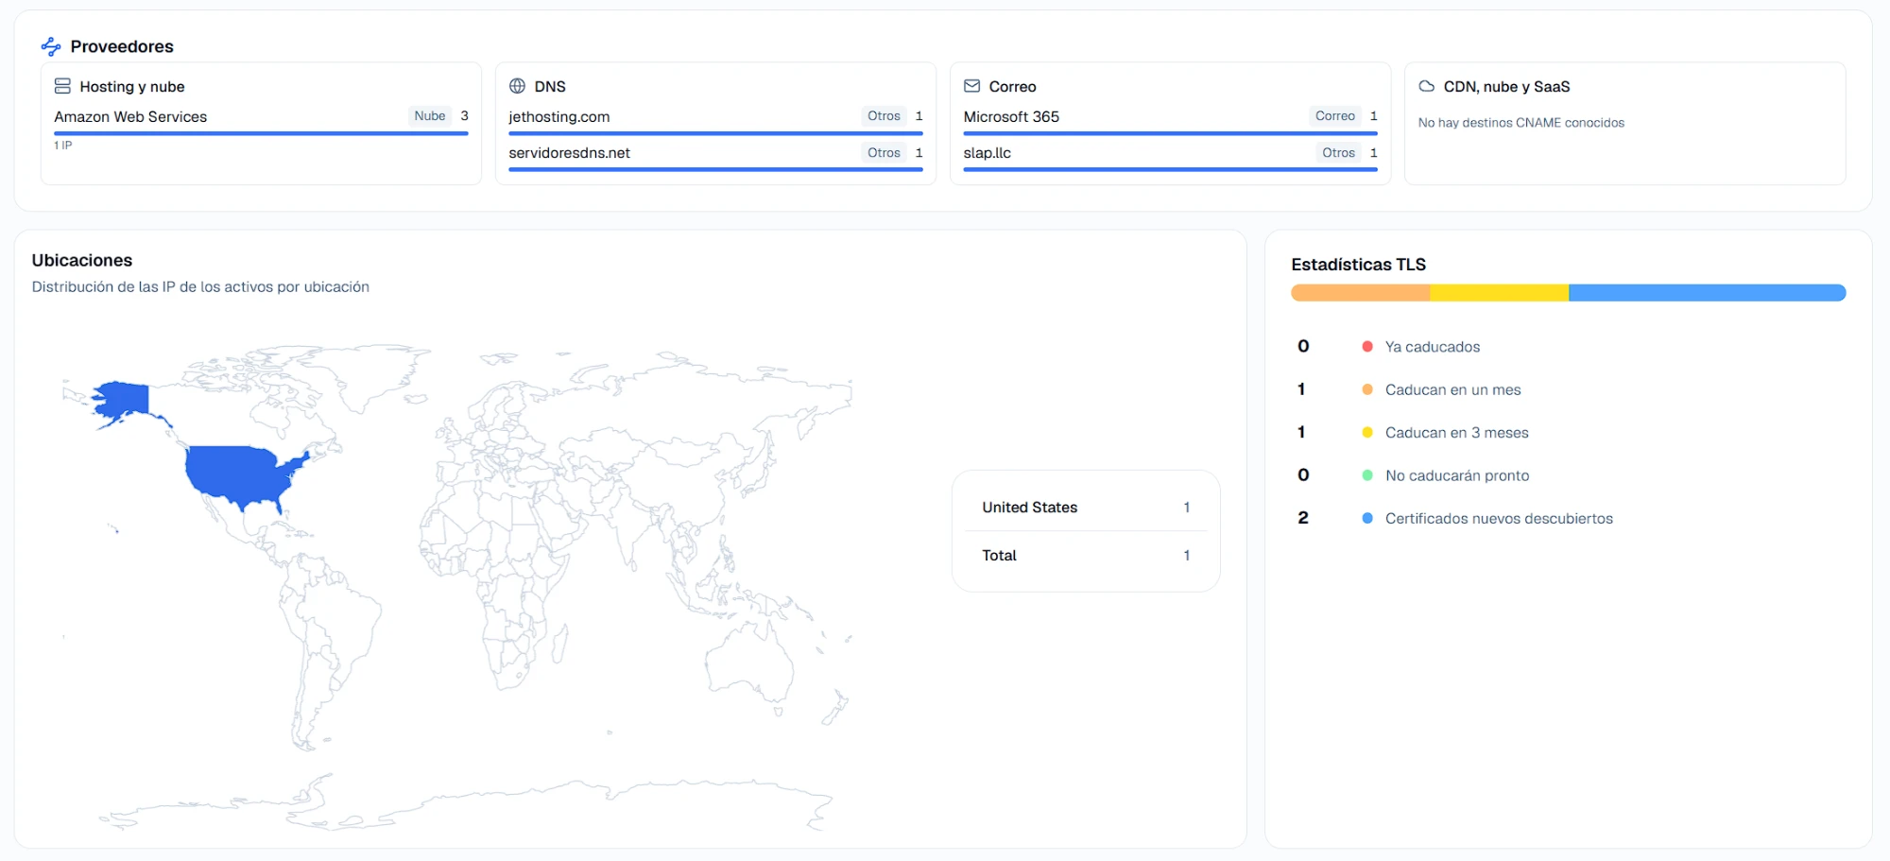1890x861 pixels.
Task: Click the Proveedores section icon
Action: 51,46
